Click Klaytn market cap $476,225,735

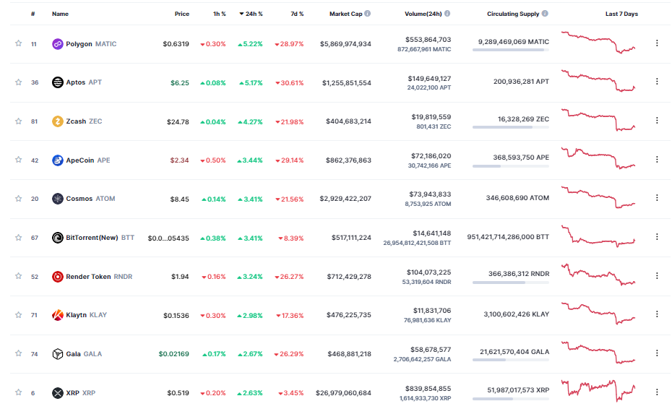coord(349,314)
